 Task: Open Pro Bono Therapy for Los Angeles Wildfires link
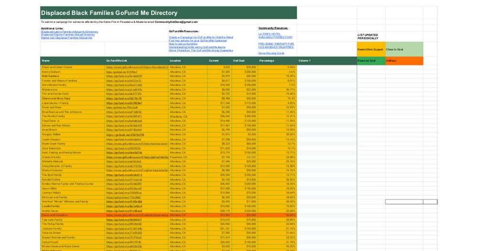coord(276,45)
